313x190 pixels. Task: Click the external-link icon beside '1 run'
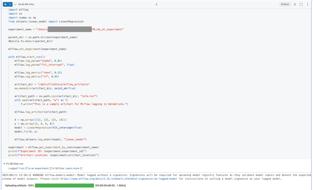pos(26,168)
